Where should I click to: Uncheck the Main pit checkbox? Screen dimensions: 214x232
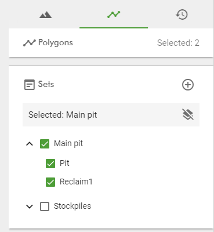click(45, 144)
